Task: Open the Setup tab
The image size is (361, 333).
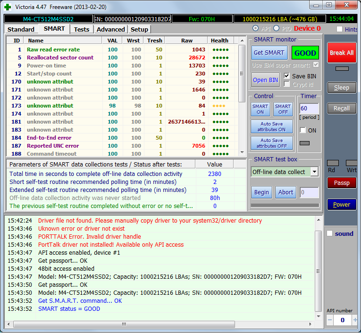Action: (139, 29)
